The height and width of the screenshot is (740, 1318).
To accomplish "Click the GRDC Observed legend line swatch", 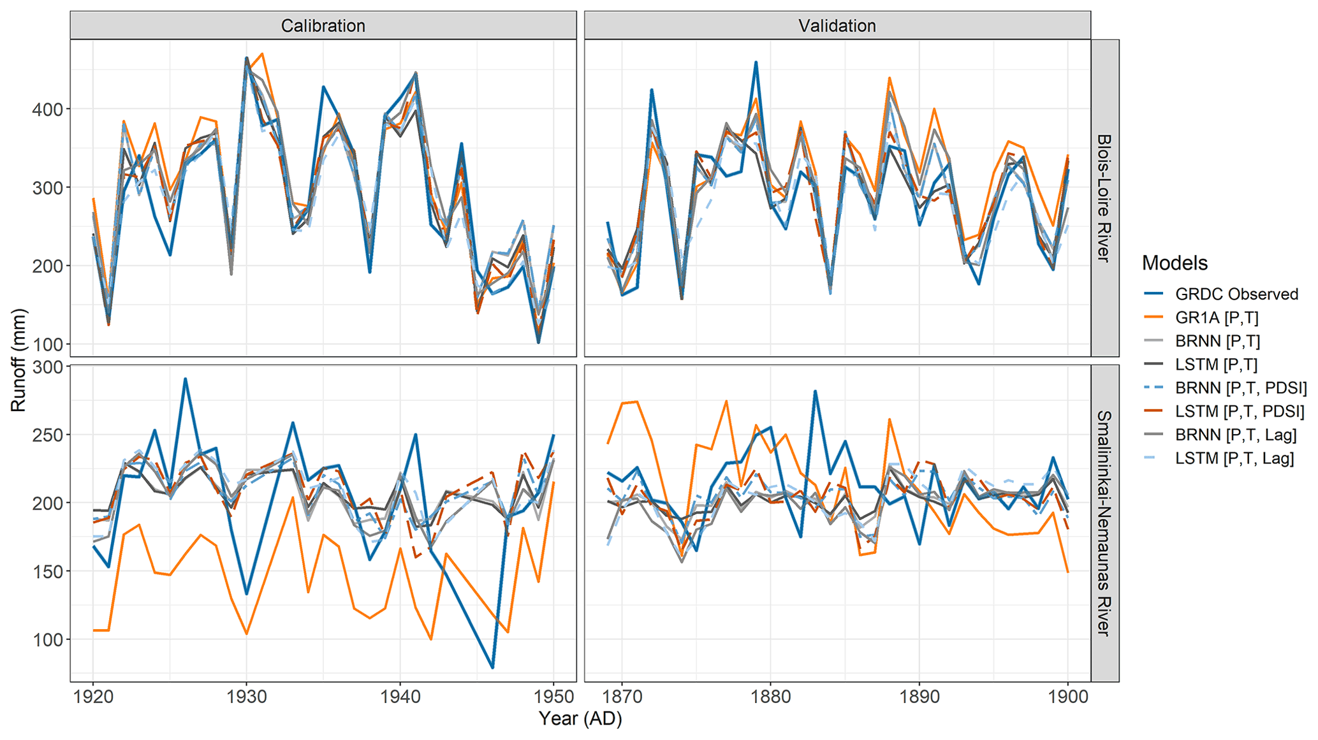I will click(1154, 294).
